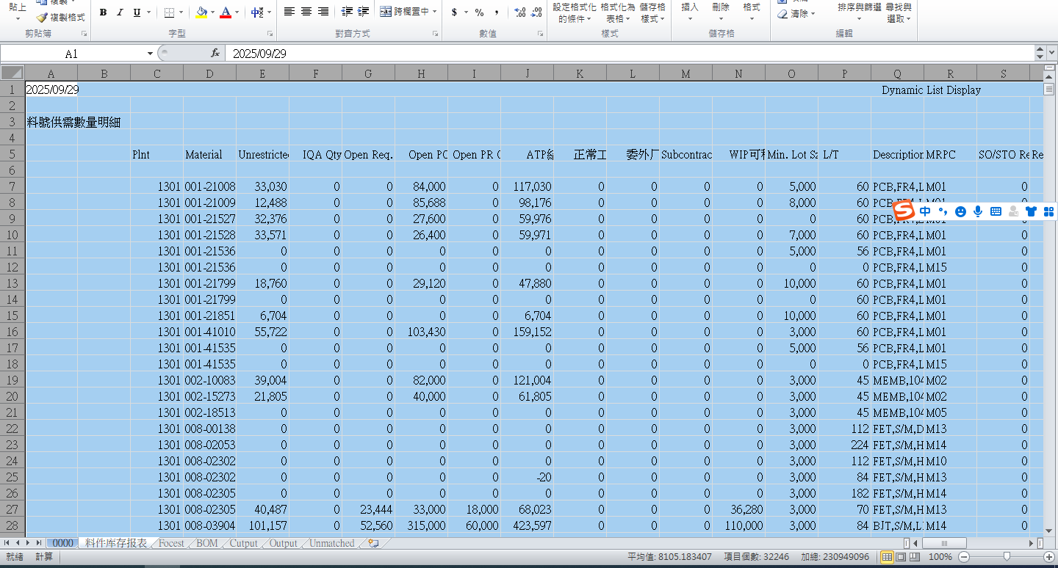Click the insert function fx icon
1058x568 pixels.
tap(215, 54)
